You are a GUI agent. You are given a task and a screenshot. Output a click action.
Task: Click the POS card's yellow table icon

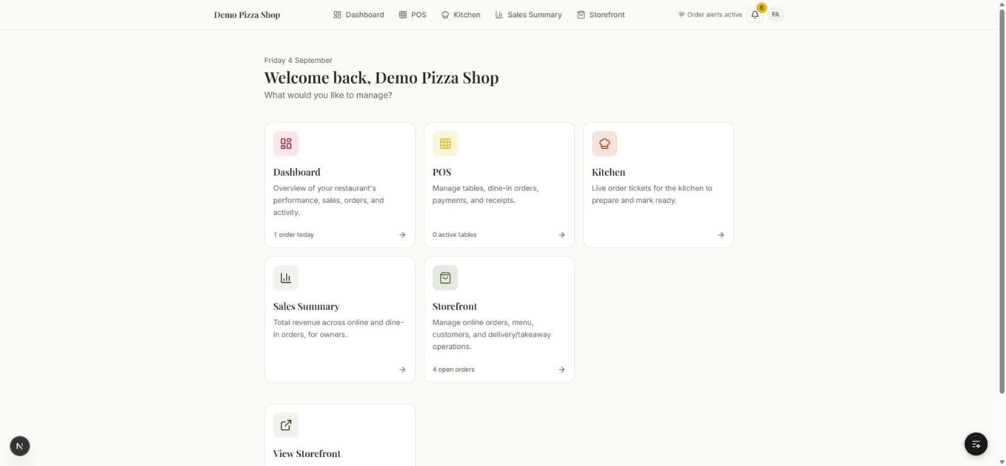click(x=445, y=144)
